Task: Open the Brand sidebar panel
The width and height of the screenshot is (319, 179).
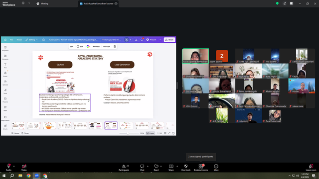Action: click(x=5, y=74)
